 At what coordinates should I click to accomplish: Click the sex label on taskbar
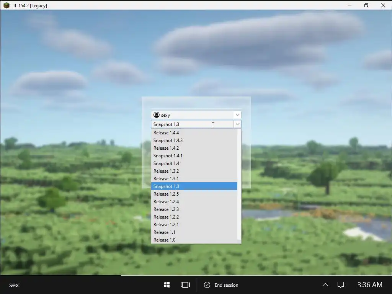point(14,285)
